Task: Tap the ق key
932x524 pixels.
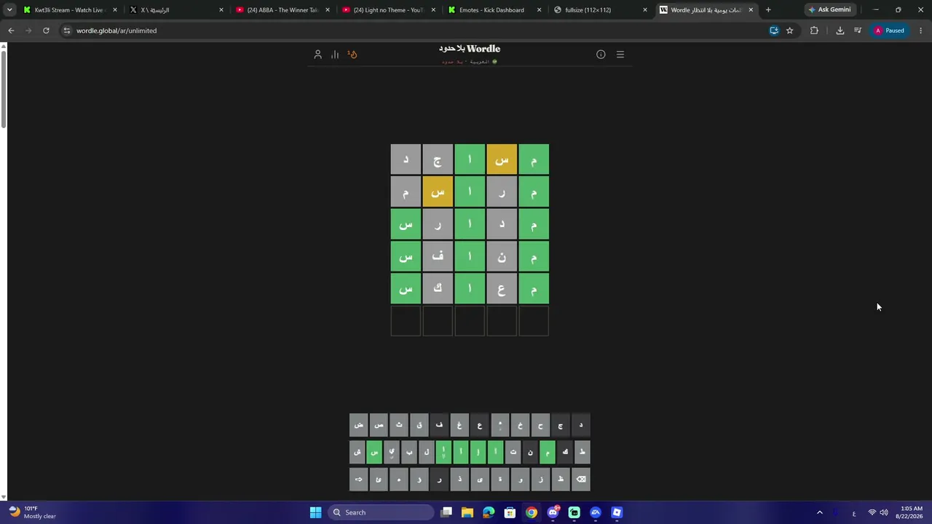Action: click(419, 425)
